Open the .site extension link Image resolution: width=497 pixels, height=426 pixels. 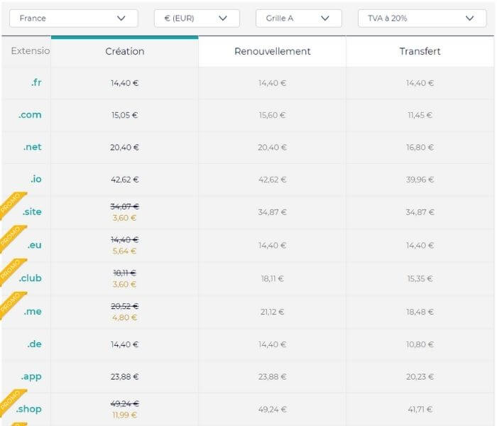pos(32,212)
